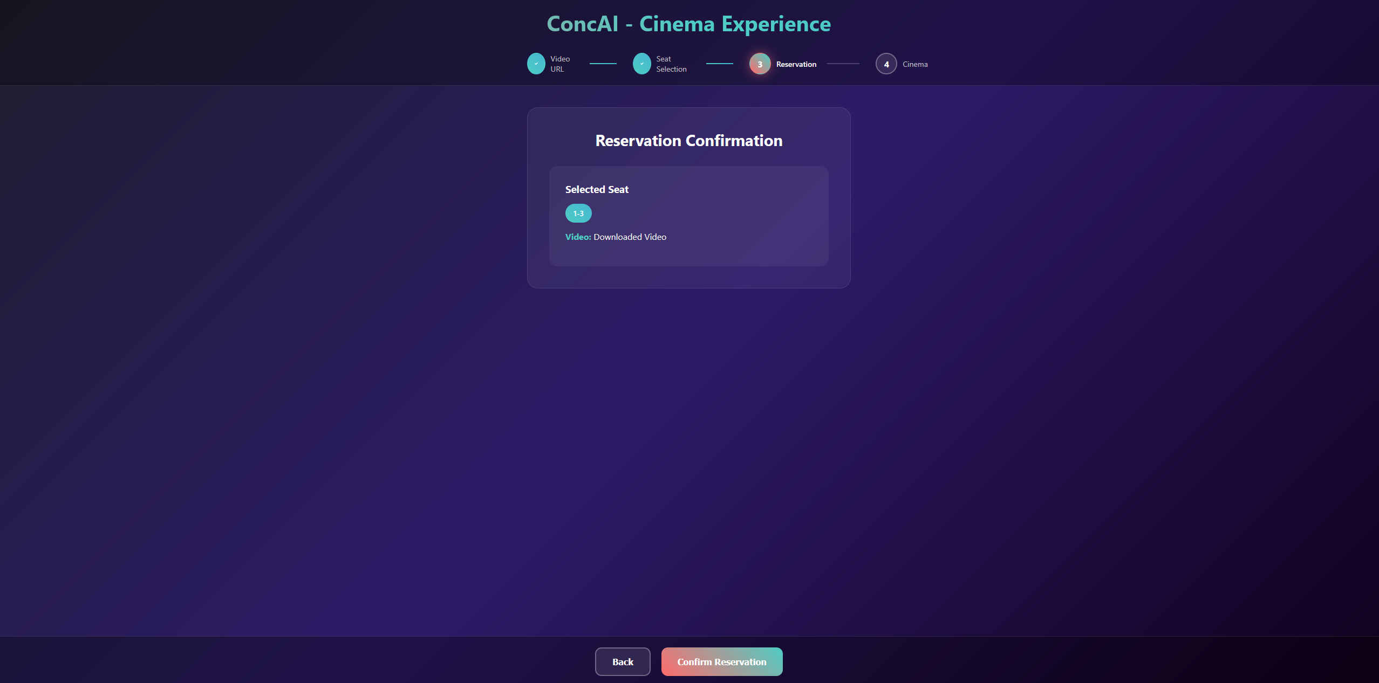Image resolution: width=1379 pixels, height=683 pixels.
Task: Select the 1-3 seat badge
Action: click(x=578, y=213)
